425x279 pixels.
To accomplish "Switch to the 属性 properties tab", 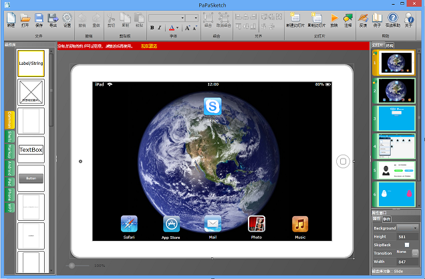I will (x=376, y=219).
